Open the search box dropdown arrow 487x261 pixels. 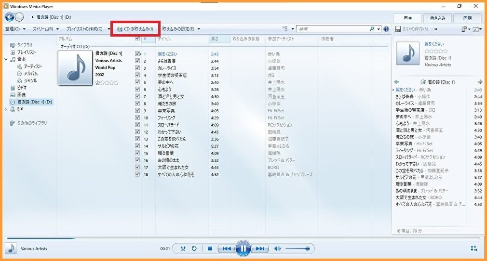(379, 29)
